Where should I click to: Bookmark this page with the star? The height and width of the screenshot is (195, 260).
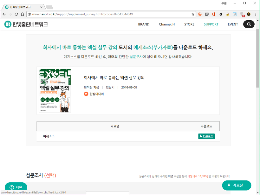pyautogui.click(x=193, y=14)
